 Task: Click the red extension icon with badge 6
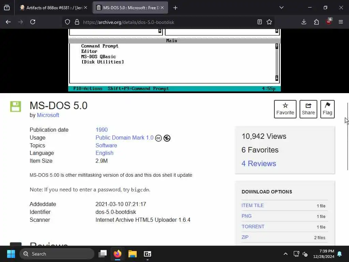329,21
